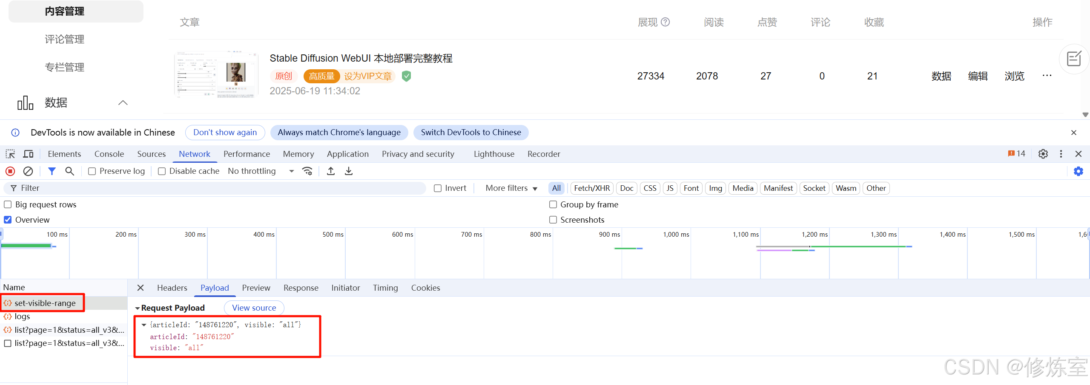
Task: Open network settings blue gear
Action: coord(1078,171)
